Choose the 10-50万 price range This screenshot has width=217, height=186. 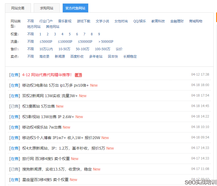click(64, 49)
